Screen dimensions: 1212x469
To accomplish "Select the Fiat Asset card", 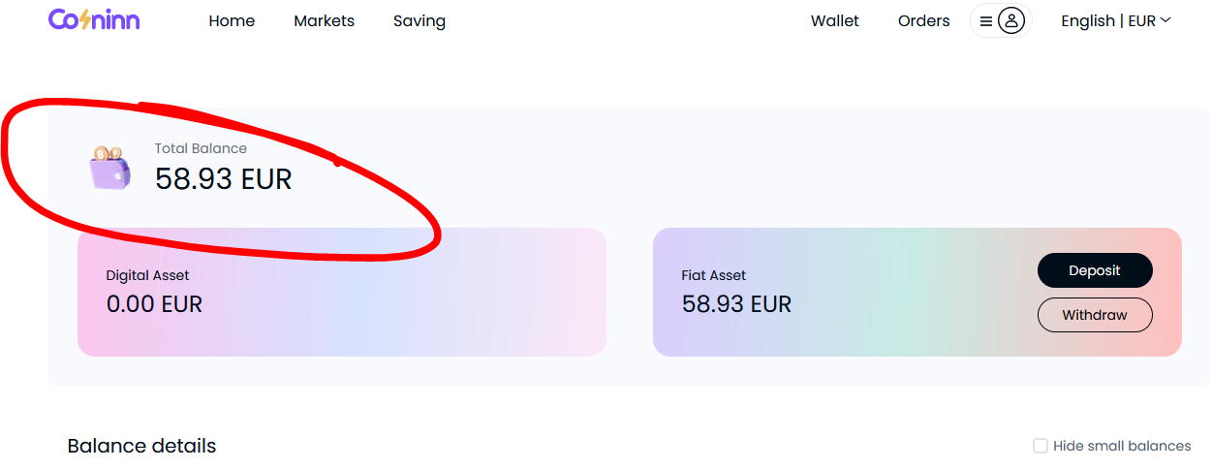I will (917, 292).
